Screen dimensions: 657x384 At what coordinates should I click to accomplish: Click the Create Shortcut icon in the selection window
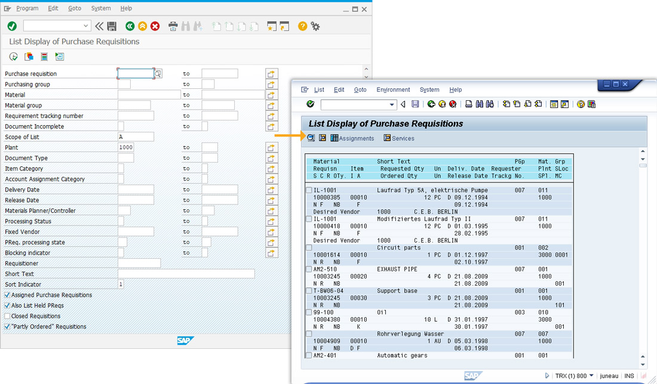click(284, 26)
